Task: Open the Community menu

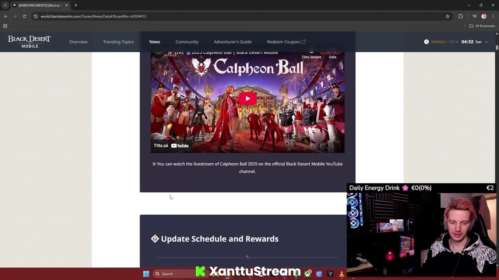Action: tap(187, 42)
